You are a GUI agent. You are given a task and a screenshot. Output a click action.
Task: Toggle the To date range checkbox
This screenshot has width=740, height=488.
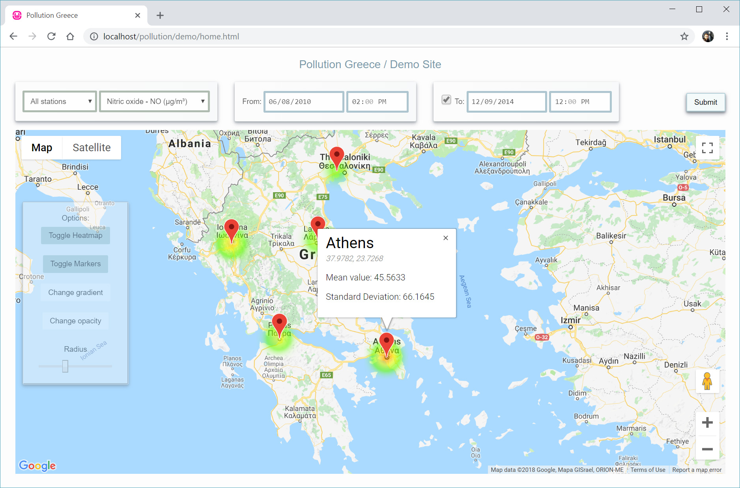[x=446, y=100]
